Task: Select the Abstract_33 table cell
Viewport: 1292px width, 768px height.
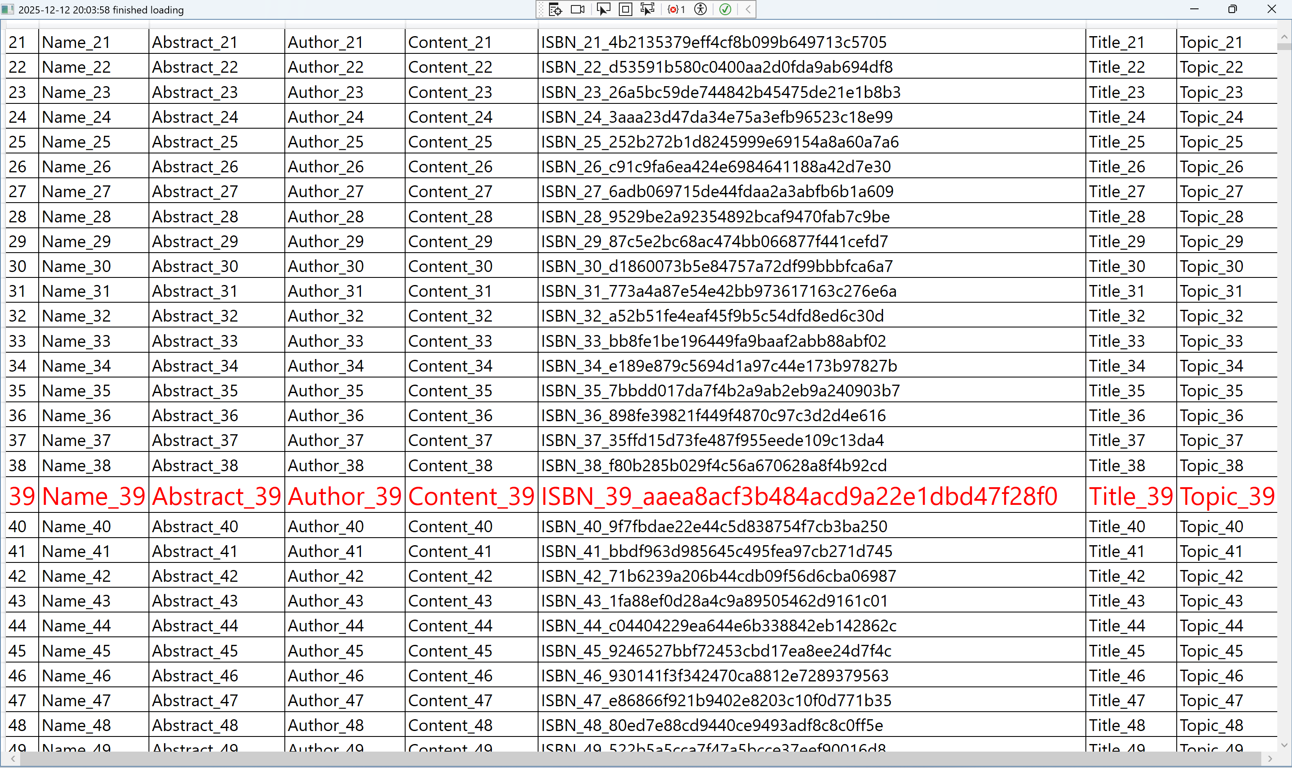Action: (195, 341)
